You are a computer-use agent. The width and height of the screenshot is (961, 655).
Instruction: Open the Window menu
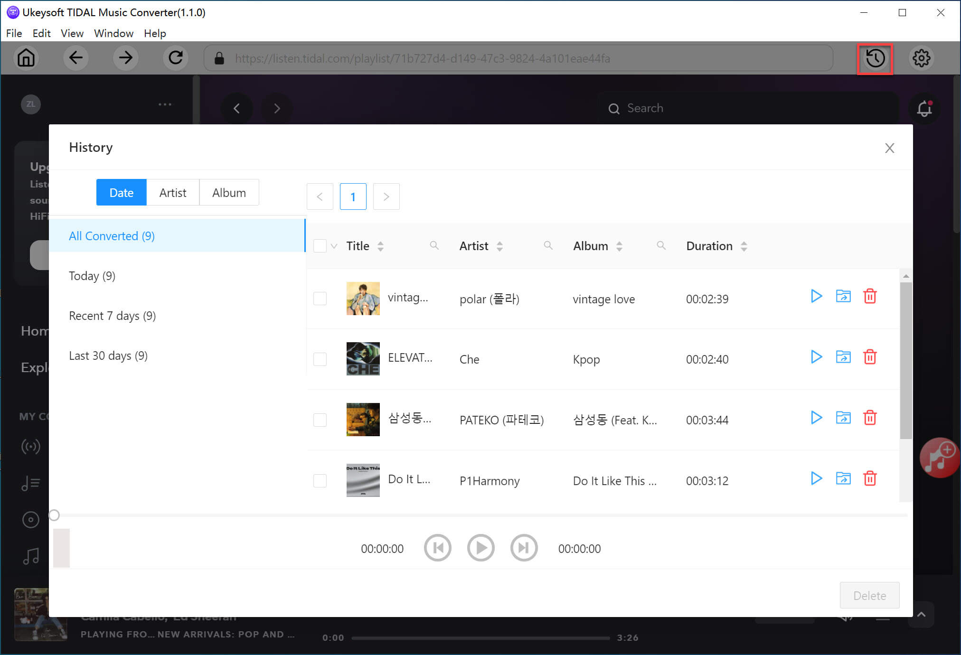113,33
